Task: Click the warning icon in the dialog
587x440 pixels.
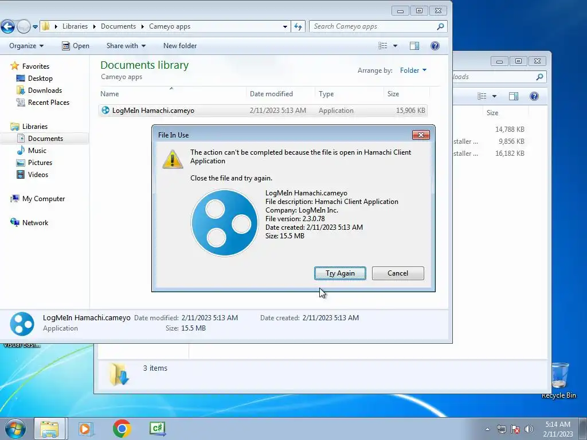Action: click(173, 159)
